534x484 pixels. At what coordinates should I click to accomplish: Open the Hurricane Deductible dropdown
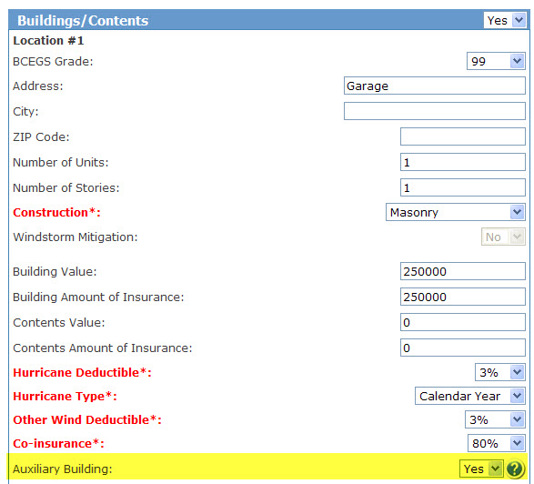(x=500, y=372)
